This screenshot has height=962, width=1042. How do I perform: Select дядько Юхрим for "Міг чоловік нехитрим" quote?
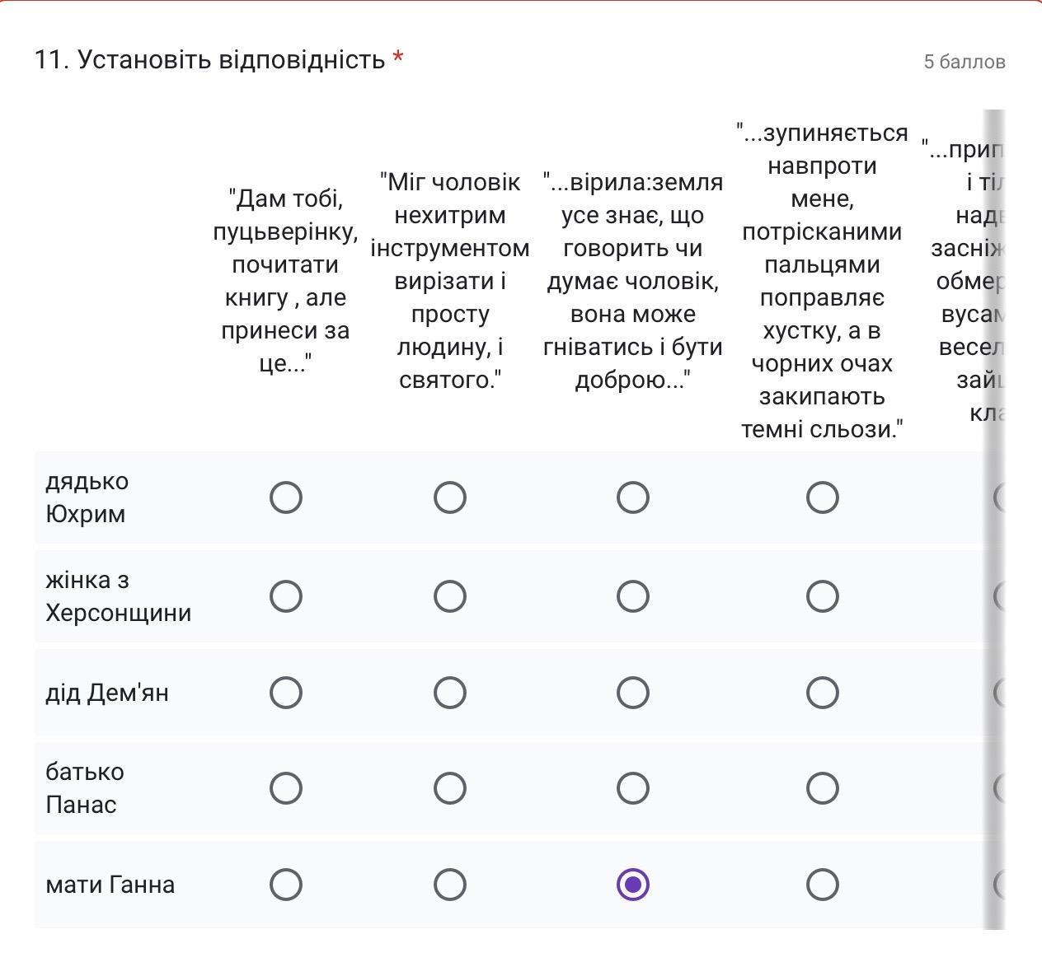(450, 497)
